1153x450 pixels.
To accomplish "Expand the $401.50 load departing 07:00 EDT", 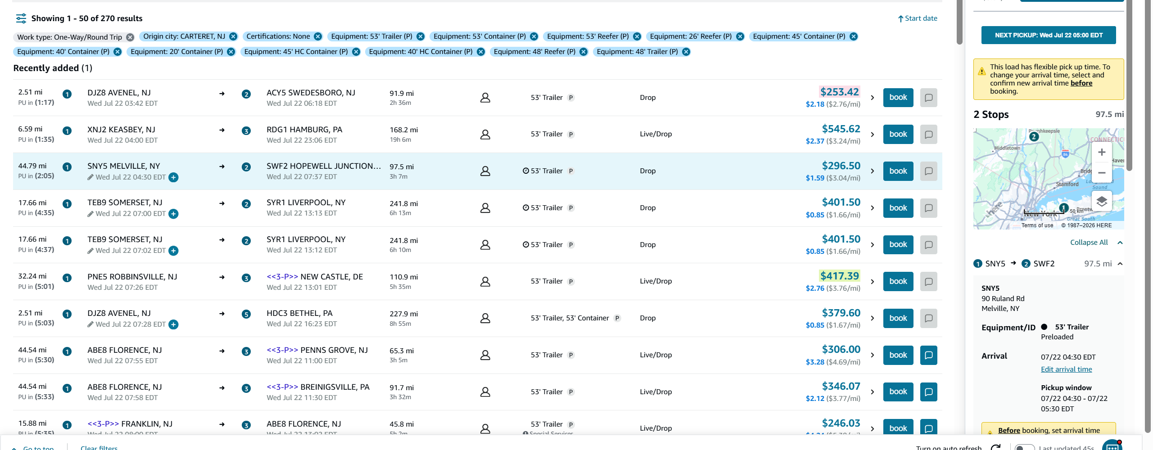I will pos(873,208).
